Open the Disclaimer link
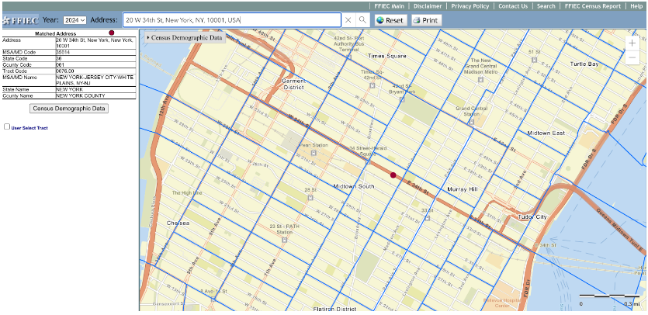Viewport: 648px width, 315px height. (x=428, y=6)
